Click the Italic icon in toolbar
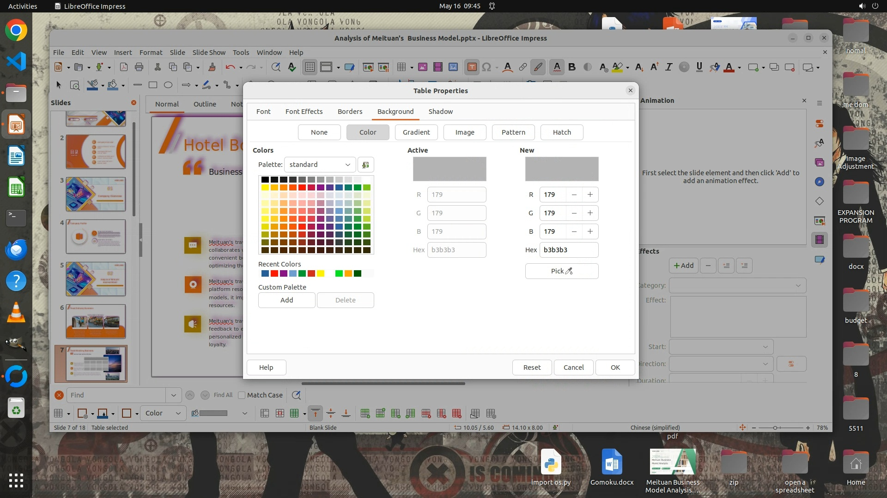The image size is (887, 498). 668,67
